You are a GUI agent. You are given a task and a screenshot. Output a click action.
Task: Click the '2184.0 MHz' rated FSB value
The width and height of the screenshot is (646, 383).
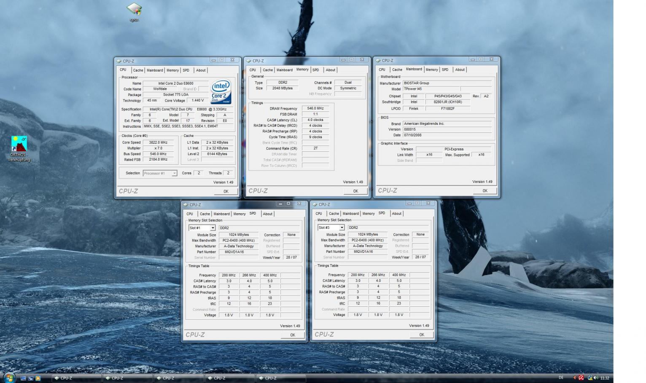pyautogui.click(x=158, y=159)
